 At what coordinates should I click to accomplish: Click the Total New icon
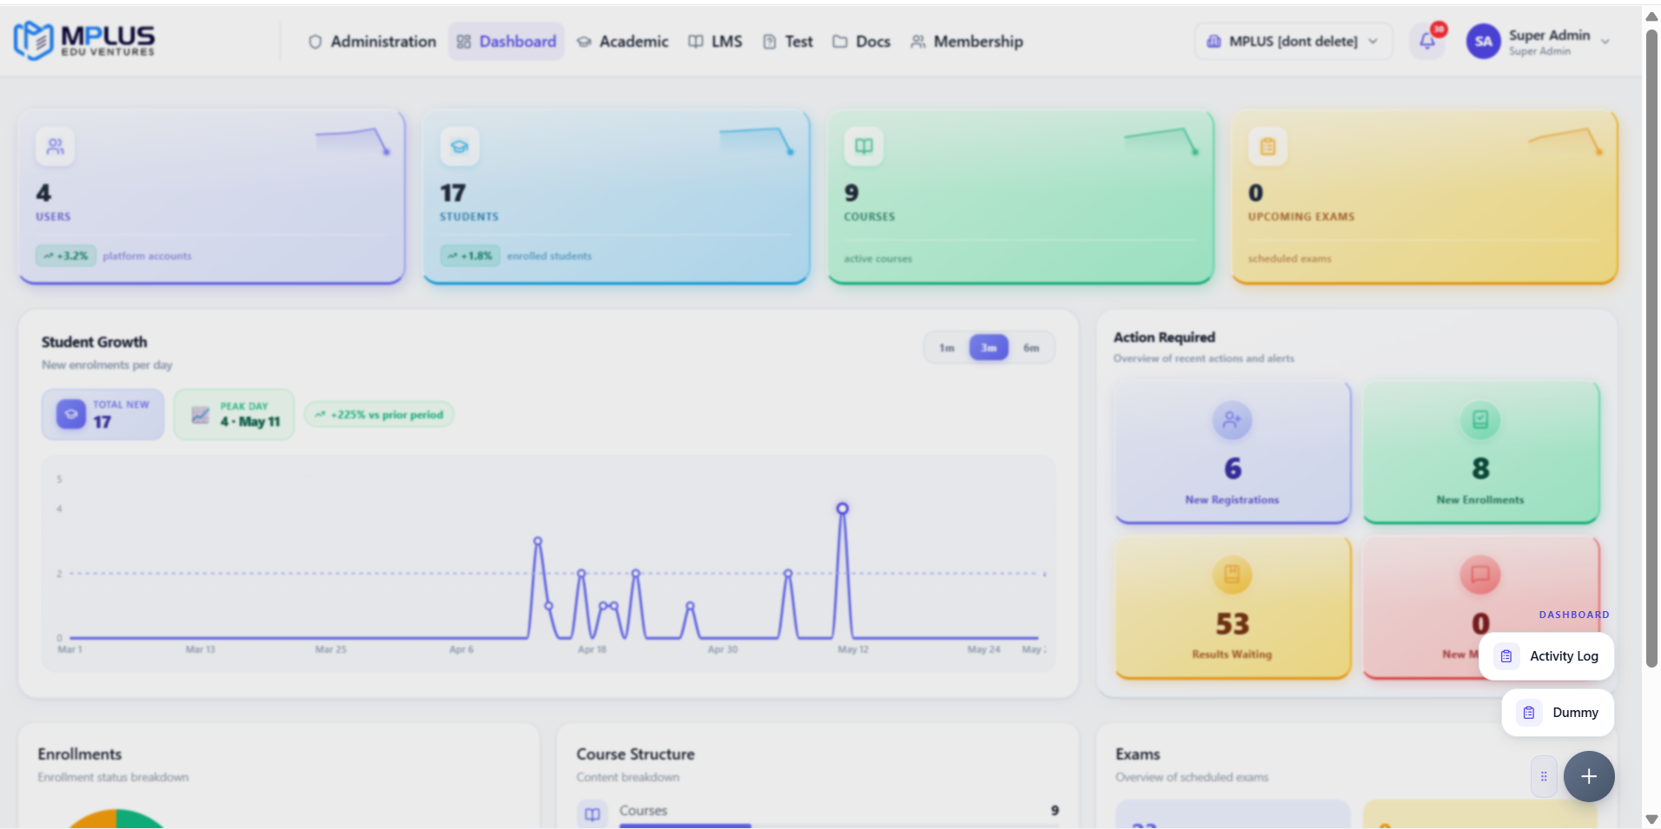[71, 414]
